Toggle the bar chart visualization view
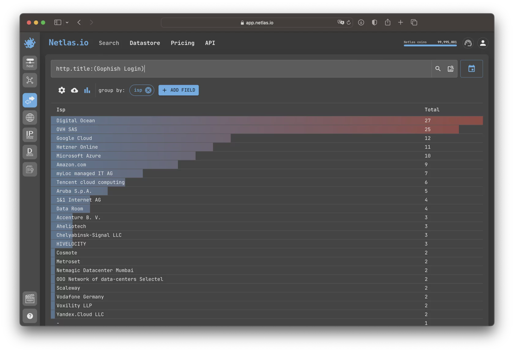 pos(87,90)
